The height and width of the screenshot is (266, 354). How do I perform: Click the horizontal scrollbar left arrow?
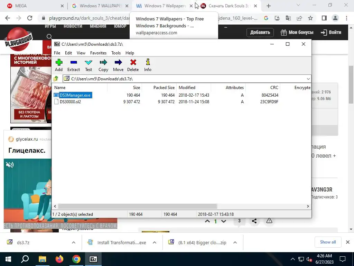click(55, 206)
